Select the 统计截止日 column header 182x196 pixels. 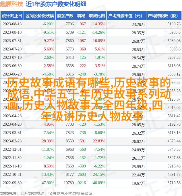[12, 16]
